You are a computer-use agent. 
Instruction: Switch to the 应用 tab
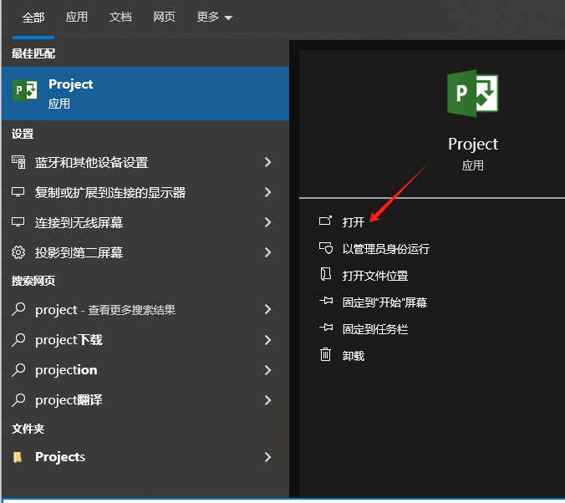pyautogui.click(x=76, y=17)
